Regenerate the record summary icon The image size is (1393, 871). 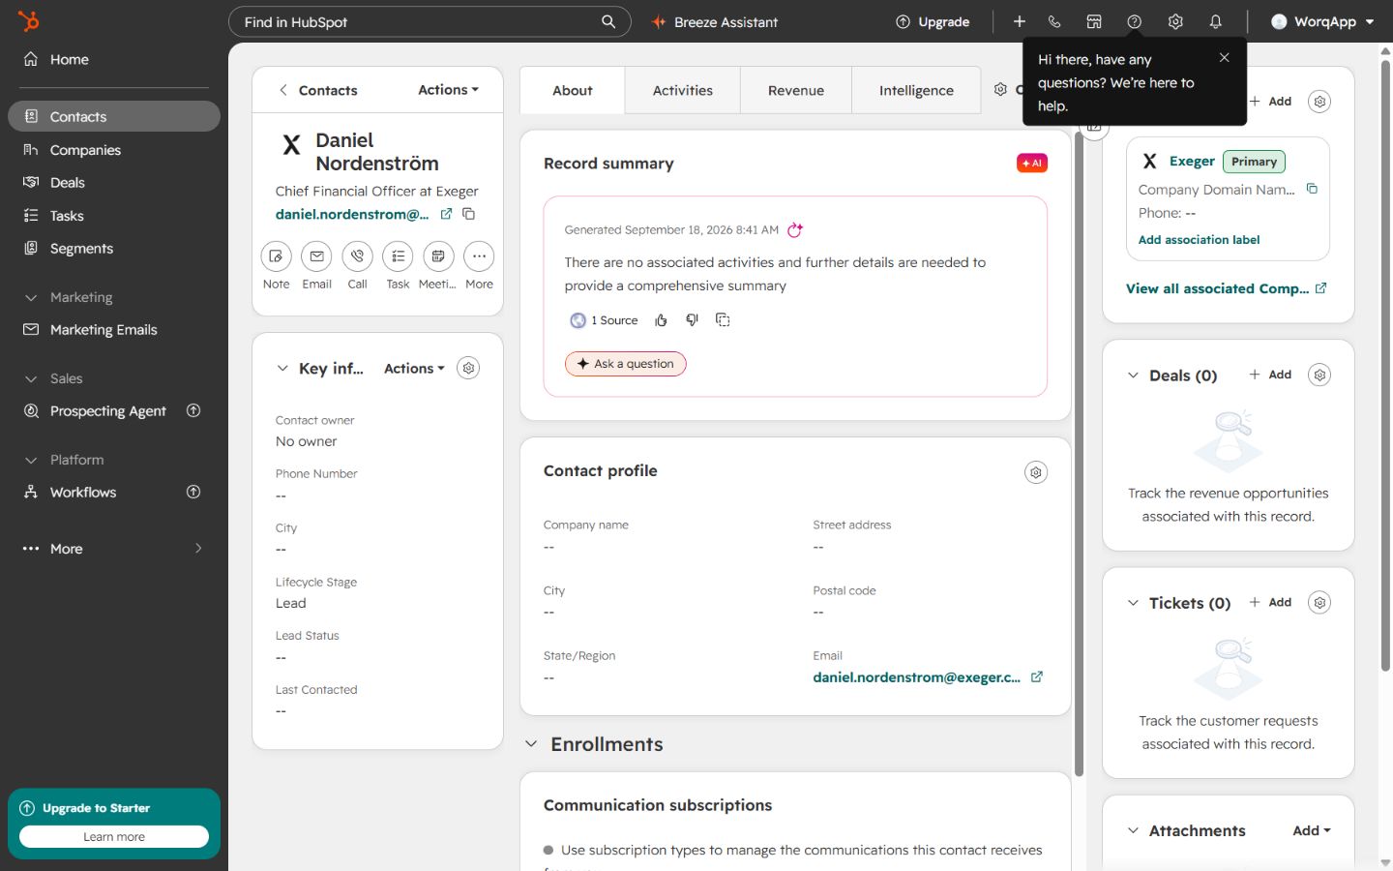pyautogui.click(x=795, y=229)
